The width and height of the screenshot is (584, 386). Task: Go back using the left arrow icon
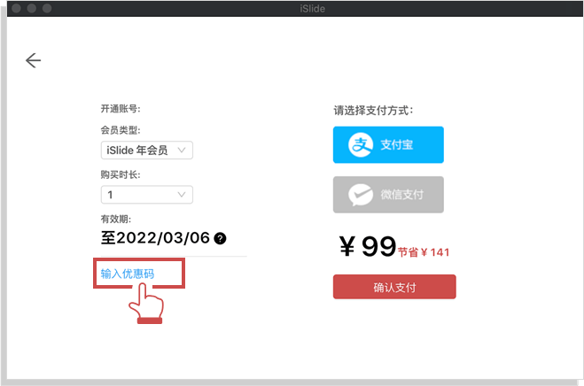coord(33,60)
